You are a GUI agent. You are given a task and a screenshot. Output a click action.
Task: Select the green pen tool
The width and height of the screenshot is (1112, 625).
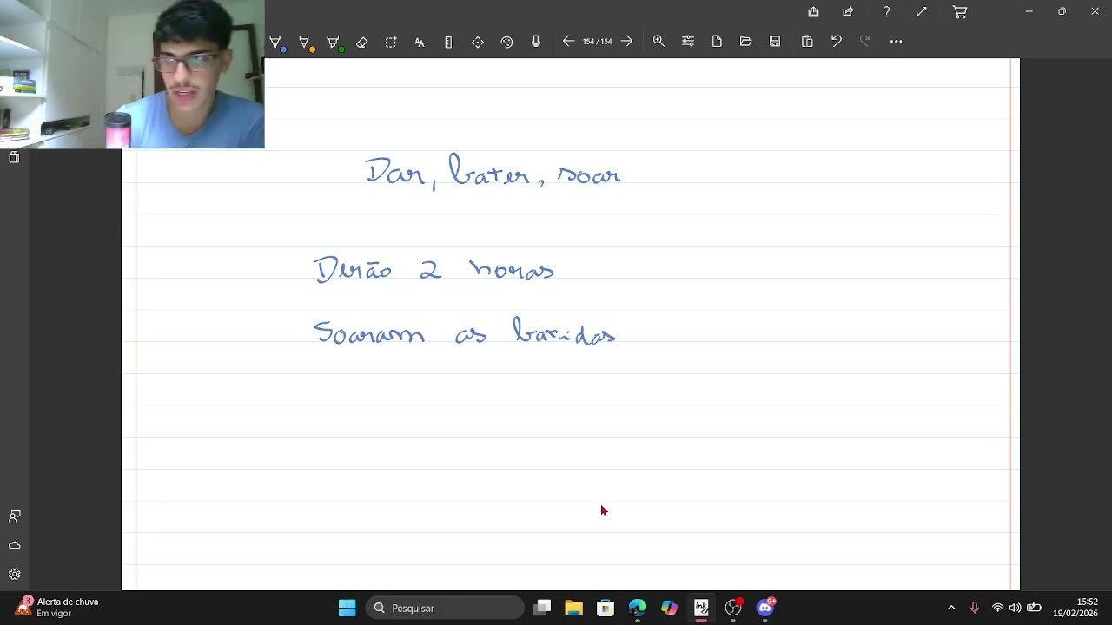(x=334, y=42)
